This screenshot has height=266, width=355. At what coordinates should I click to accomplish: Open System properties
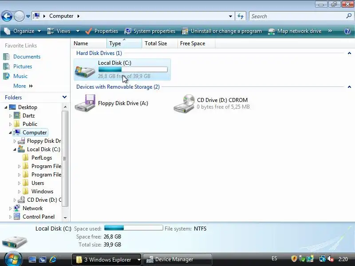(x=150, y=31)
